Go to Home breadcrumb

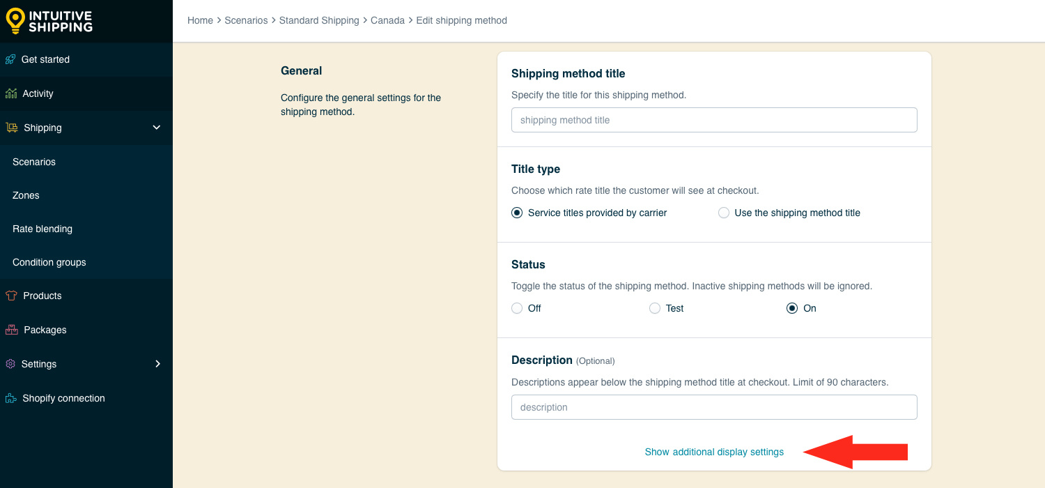click(x=200, y=20)
